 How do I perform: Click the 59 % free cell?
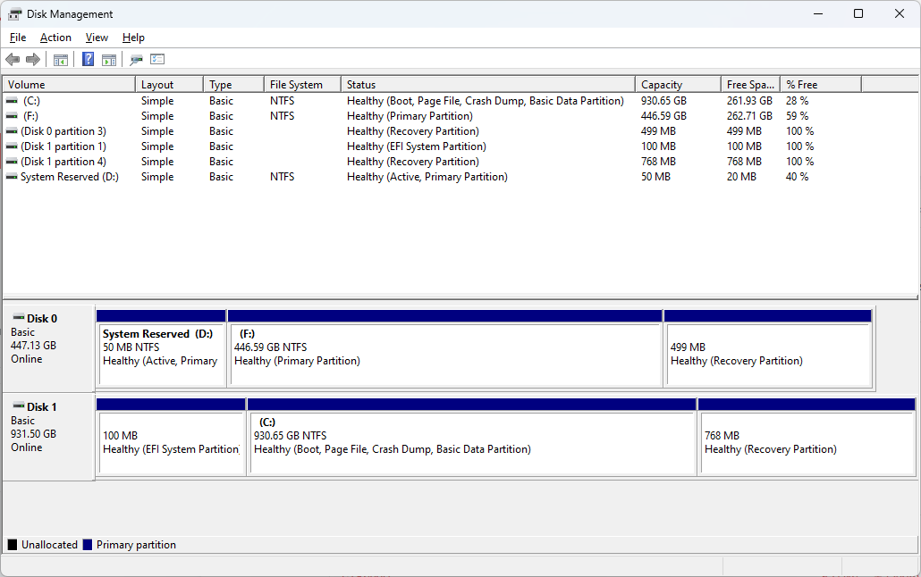pos(797,116)
